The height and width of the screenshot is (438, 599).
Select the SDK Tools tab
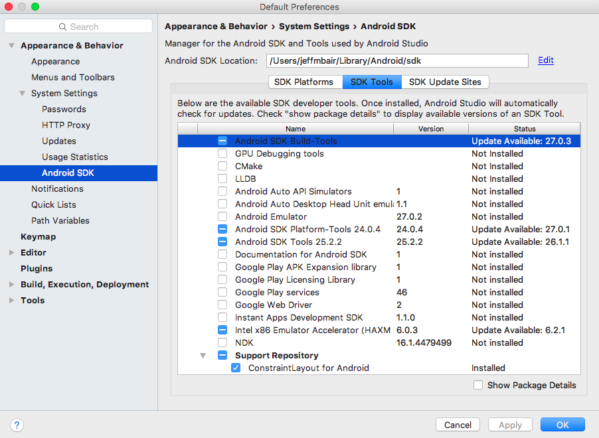click(372, 82)
